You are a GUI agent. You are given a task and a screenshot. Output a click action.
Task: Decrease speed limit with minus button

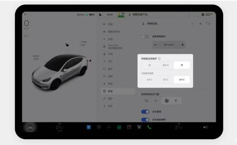coord(155,45)
